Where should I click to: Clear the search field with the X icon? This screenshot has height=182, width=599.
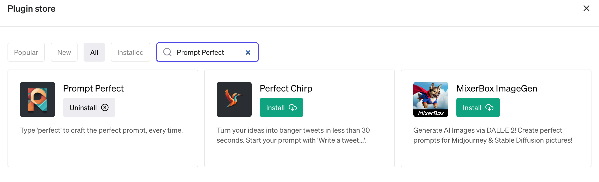click(x=248, y=52)
